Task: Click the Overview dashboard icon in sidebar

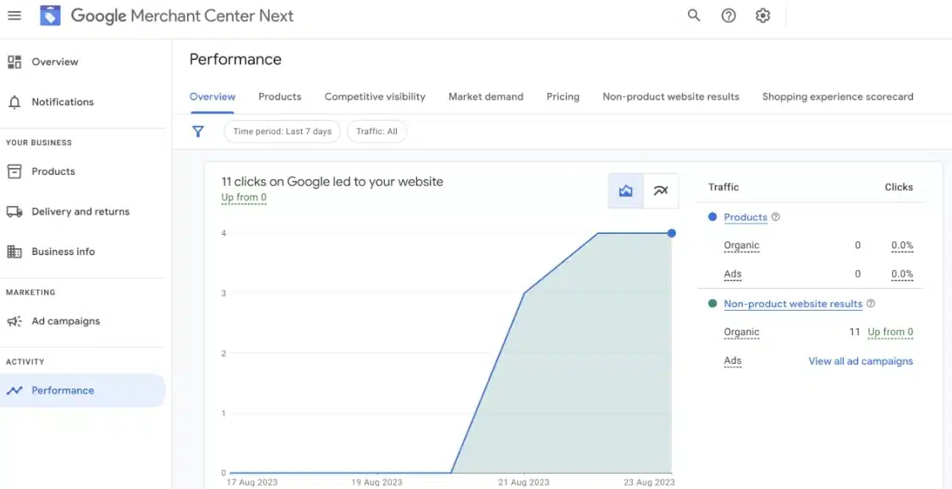Action: (14, 62)
